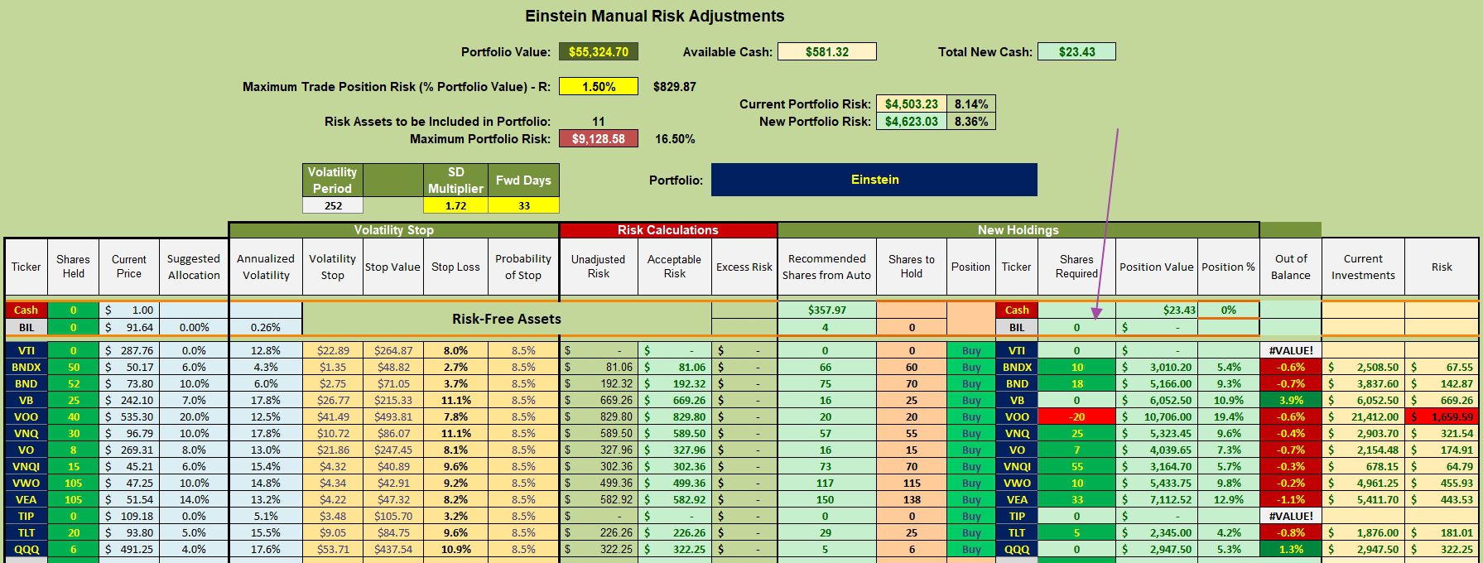Viewport: 1483px width, 563px height.
Task: Click the Shares to Hold column header
Action: coord(911,267)
